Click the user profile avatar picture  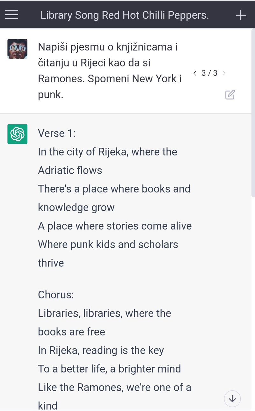(17, 49)
